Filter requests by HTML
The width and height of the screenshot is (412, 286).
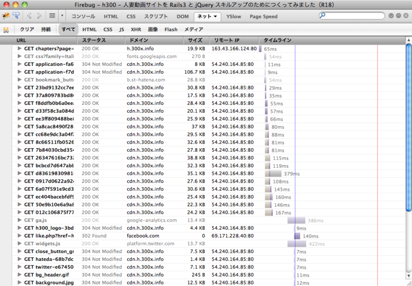[89, 30]
